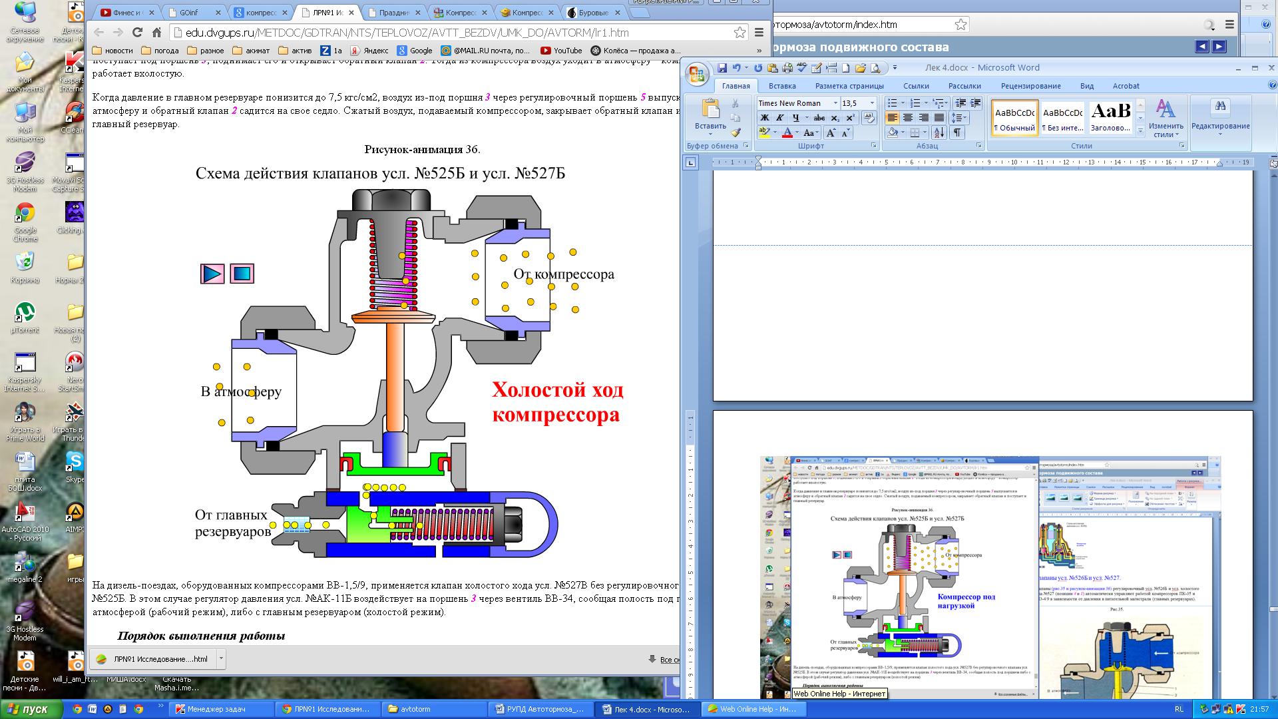Click the Decrease Indent icon
This screenshot has height=719, width=1278.
(x=960, y=103)
